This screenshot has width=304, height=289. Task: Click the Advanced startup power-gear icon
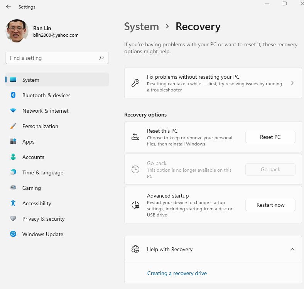135,205
